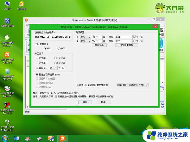Open 卷标 dropdown showing 软件

click(x=123, y=41)
